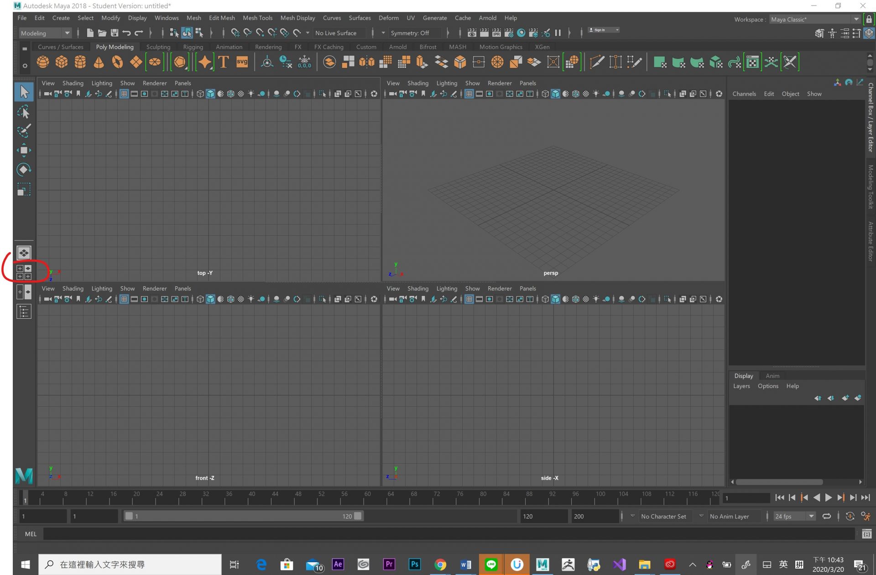876x575 pixels.
Task: Open the Modeling menu set dropdown
Action: [x=66, y=33]
